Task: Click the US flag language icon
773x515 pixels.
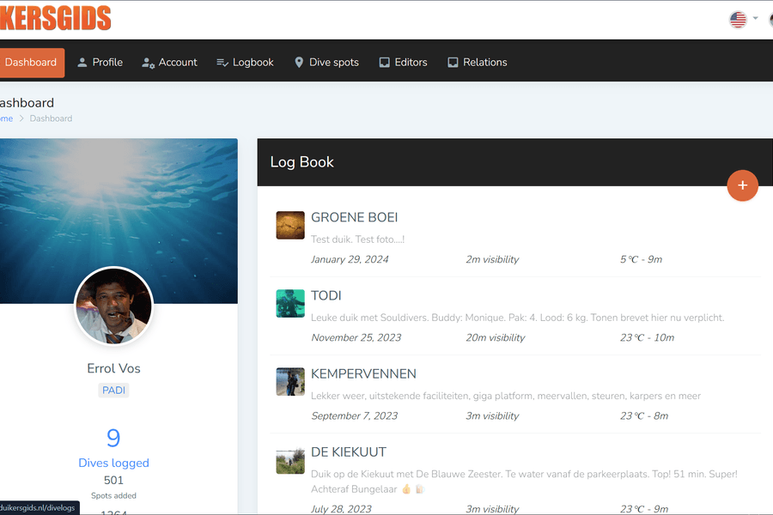Action: tap(738, 19)
